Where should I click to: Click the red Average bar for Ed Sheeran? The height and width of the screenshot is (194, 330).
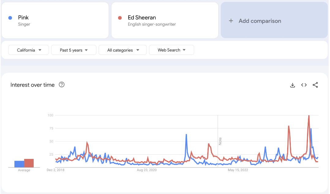coord(29,163)
